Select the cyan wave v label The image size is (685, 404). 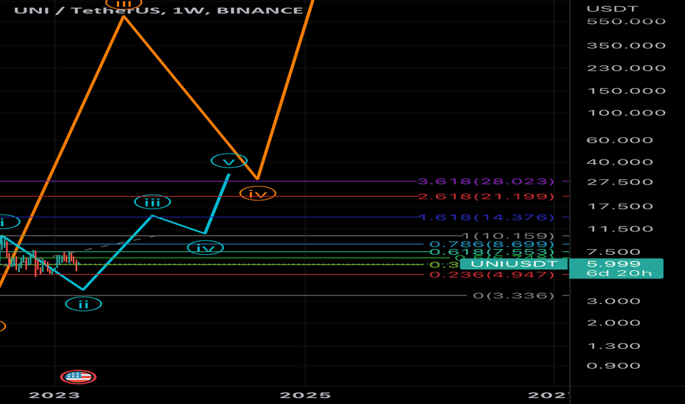pyautogui.click(x=229, y=161)
